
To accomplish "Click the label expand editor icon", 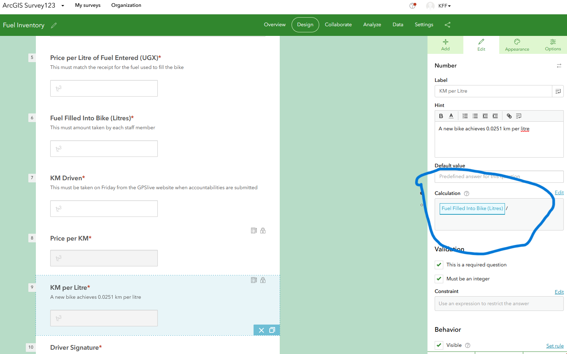I will [558, 91].
